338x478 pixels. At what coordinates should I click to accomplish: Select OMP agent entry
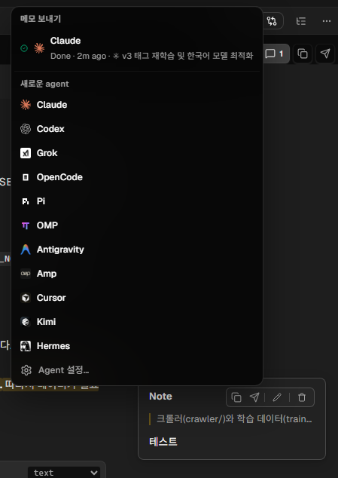(137, 225)
